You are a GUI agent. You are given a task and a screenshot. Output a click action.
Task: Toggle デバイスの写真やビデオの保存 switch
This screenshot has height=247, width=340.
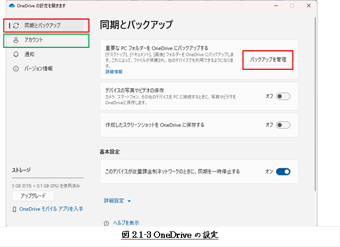[x=283, y=96]
